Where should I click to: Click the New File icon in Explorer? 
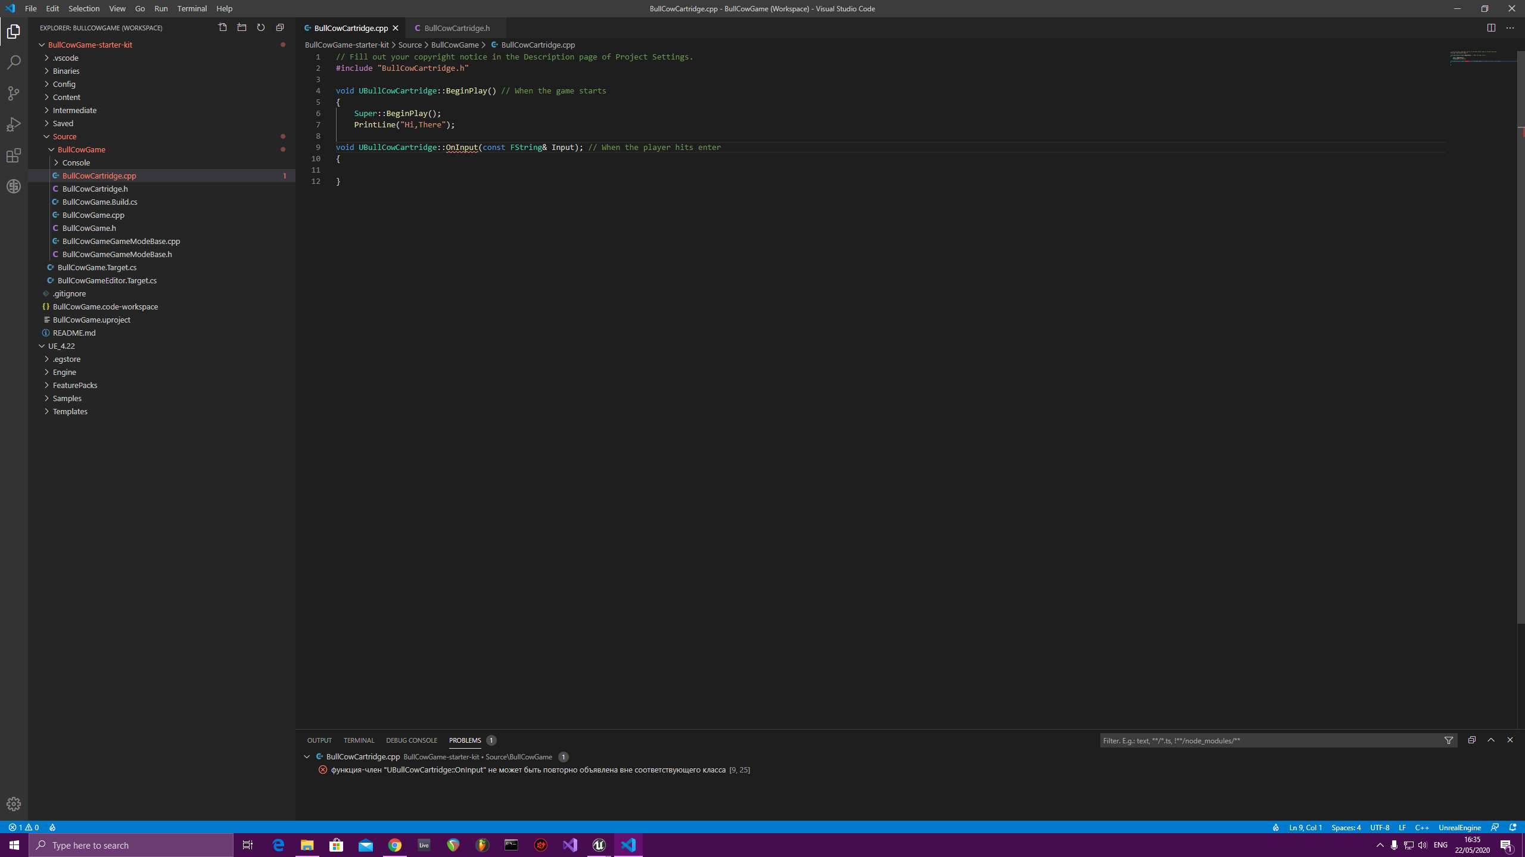223,27
